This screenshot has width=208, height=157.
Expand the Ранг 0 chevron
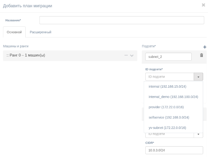coord(132,55)
